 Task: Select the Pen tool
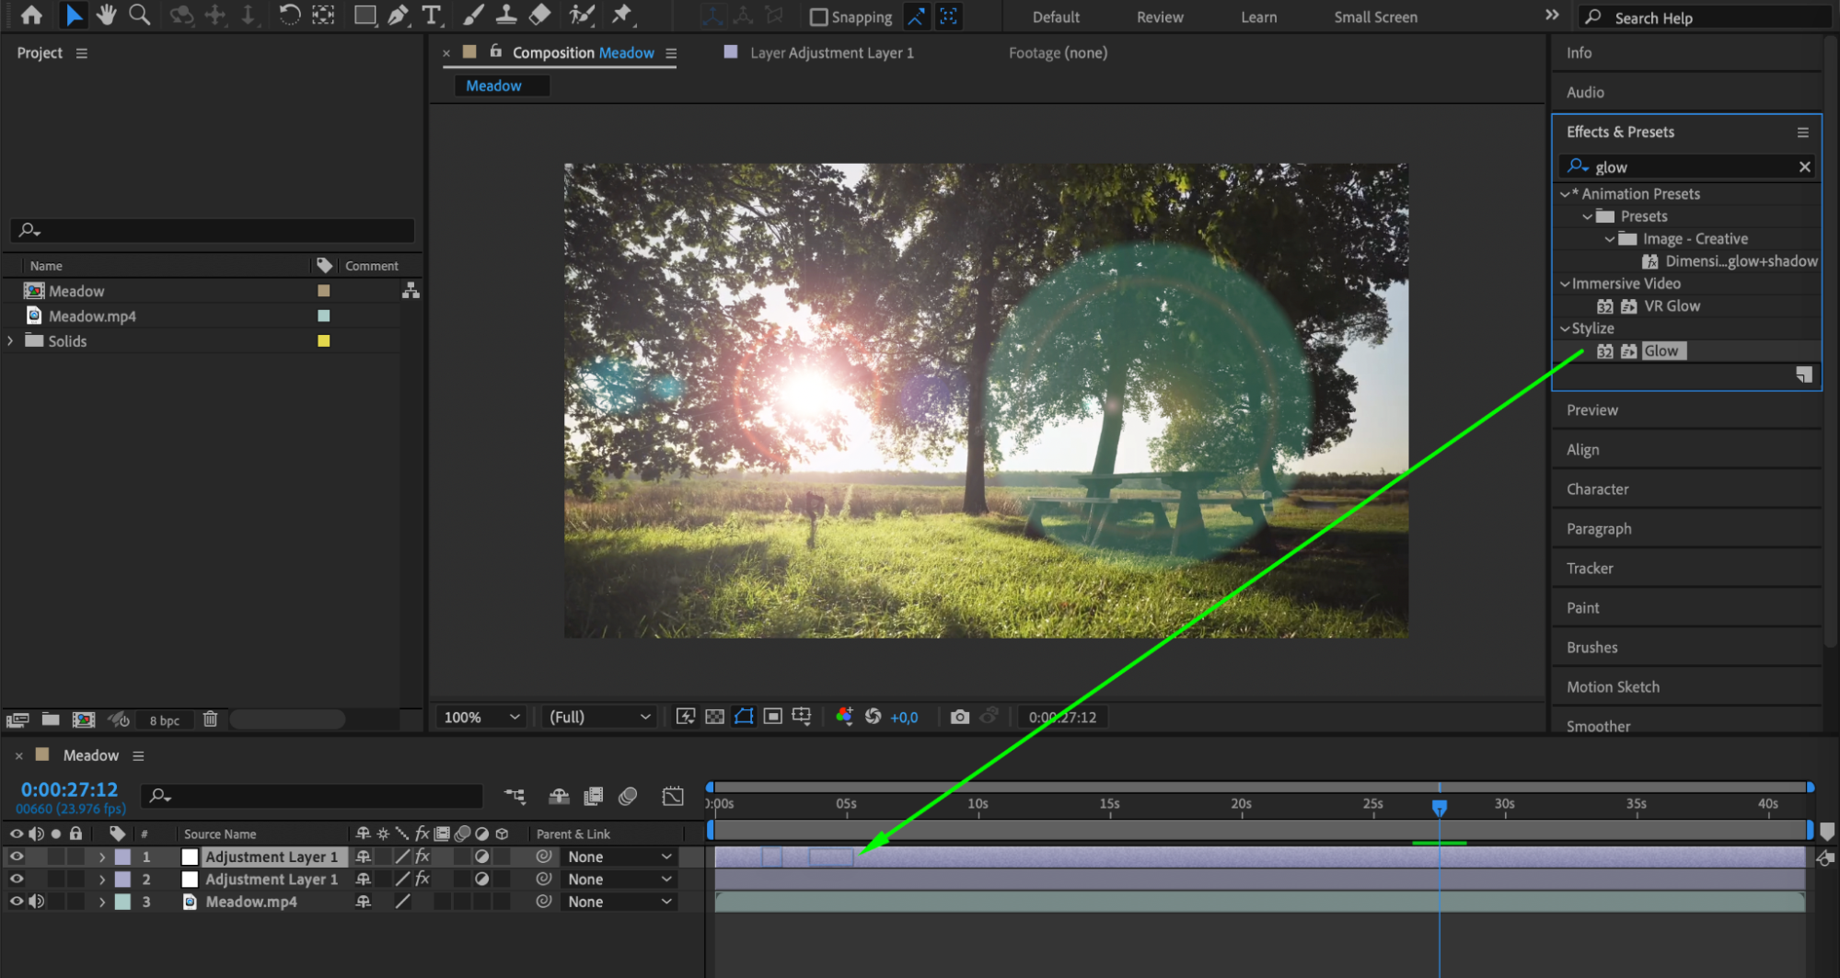coord(398,15)
